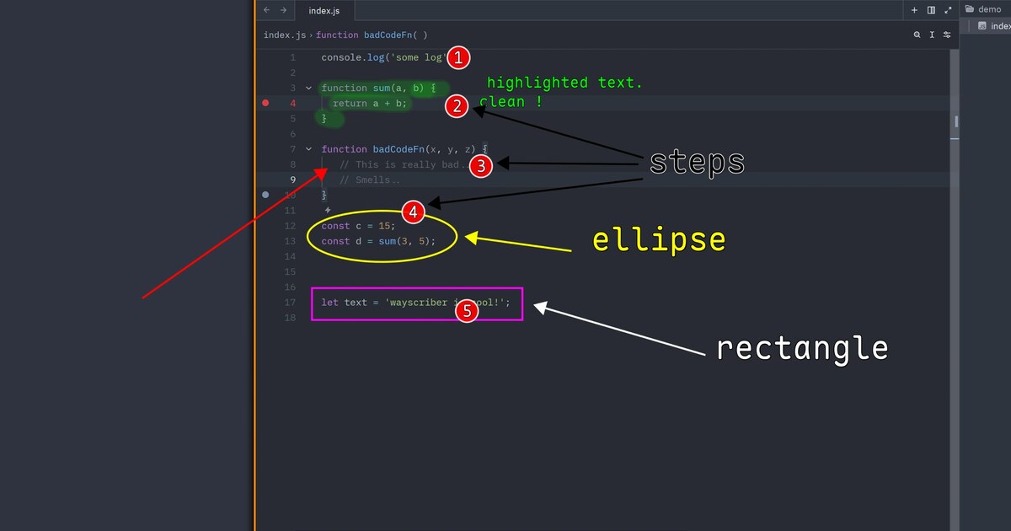Click index.js in the breadcrumb
The width and height of the screenshot is (1011, 531).
click(285, 35)
